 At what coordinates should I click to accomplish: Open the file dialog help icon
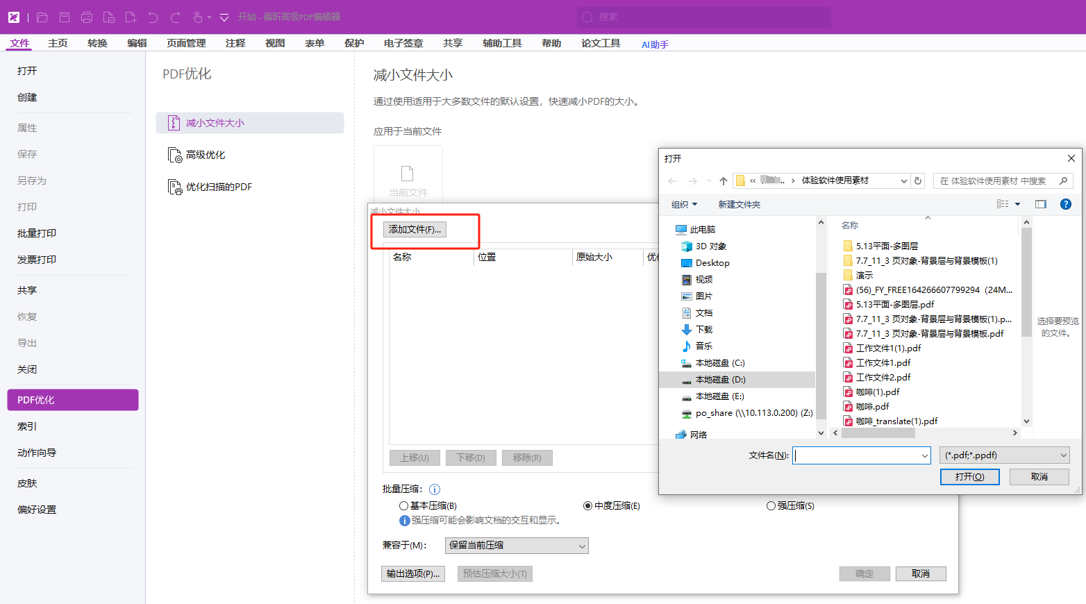1066,204
